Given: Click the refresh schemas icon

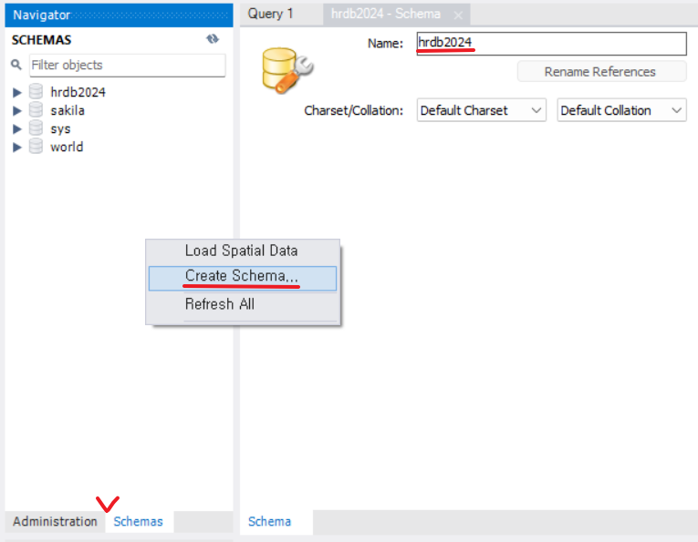Looking at the screenshot, I should 213,39.
